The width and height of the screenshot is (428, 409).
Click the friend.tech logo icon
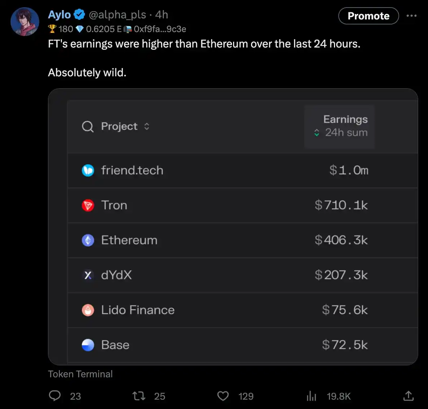click(88, 170)
